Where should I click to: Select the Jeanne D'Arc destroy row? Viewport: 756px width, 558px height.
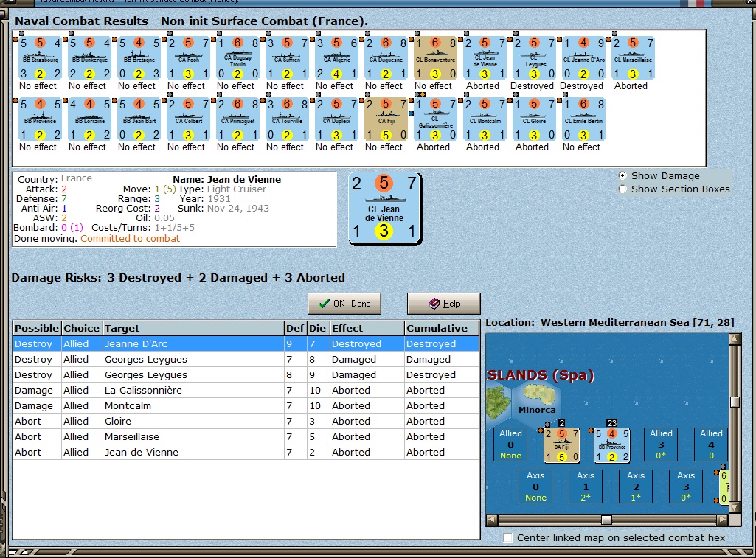[246, 343]
